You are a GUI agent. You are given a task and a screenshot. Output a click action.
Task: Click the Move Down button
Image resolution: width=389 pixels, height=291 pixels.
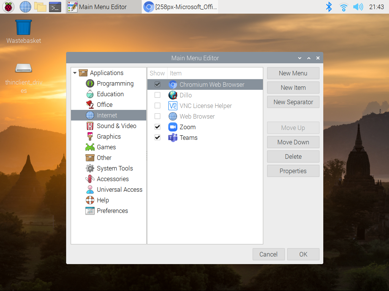tap(293, 142)
